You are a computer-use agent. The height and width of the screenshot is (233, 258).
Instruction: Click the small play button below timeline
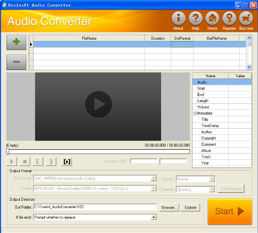pyautogui.click(x=11, y=161)
